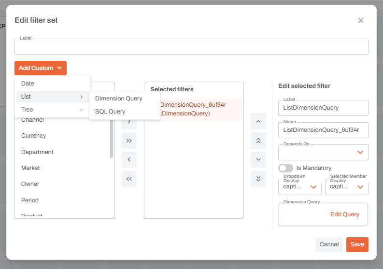
Task: Select List in the Add Custom menu
Action: click(53, 97)
